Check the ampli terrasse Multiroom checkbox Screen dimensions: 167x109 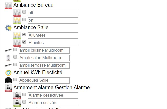[15, 64]
